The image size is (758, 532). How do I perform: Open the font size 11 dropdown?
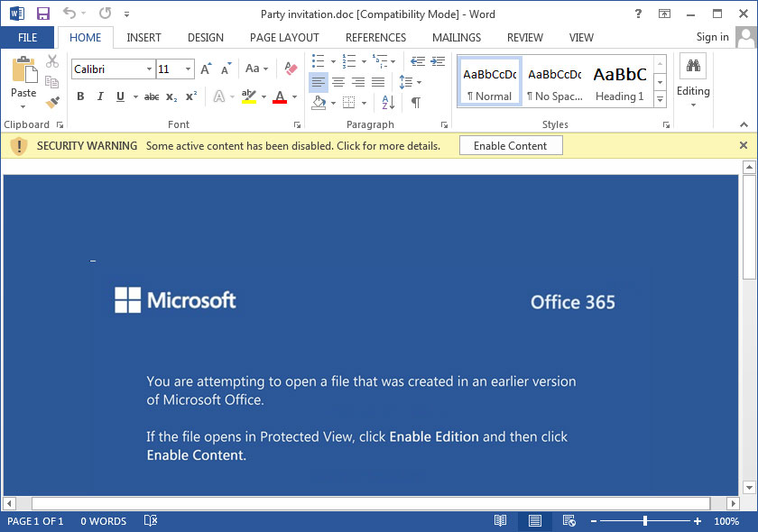[x=188, y=69]
